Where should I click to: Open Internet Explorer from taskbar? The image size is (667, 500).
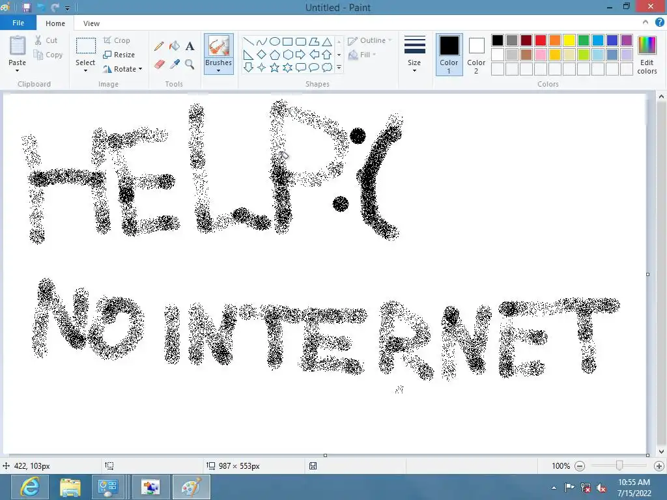30,487
